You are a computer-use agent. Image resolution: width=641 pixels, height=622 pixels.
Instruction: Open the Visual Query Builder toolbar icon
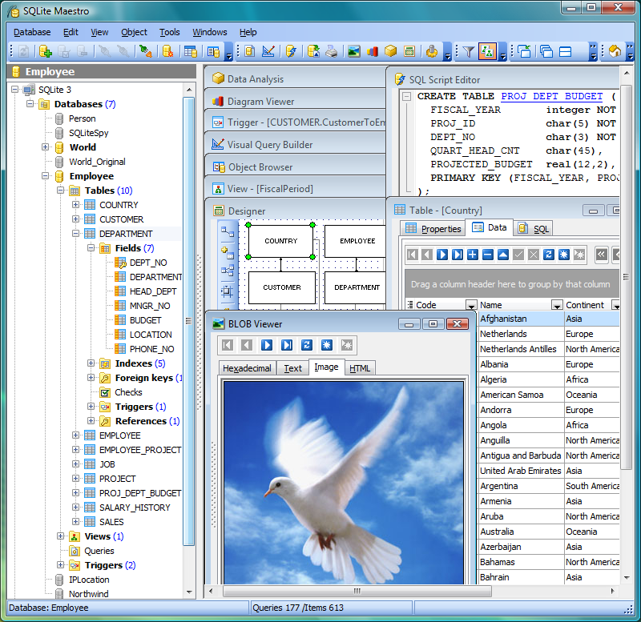click(268, 51)
